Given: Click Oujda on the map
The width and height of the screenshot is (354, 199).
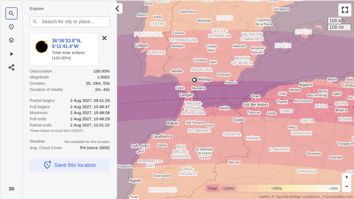Looking at the screenshot, I should [x=238, y=120].
